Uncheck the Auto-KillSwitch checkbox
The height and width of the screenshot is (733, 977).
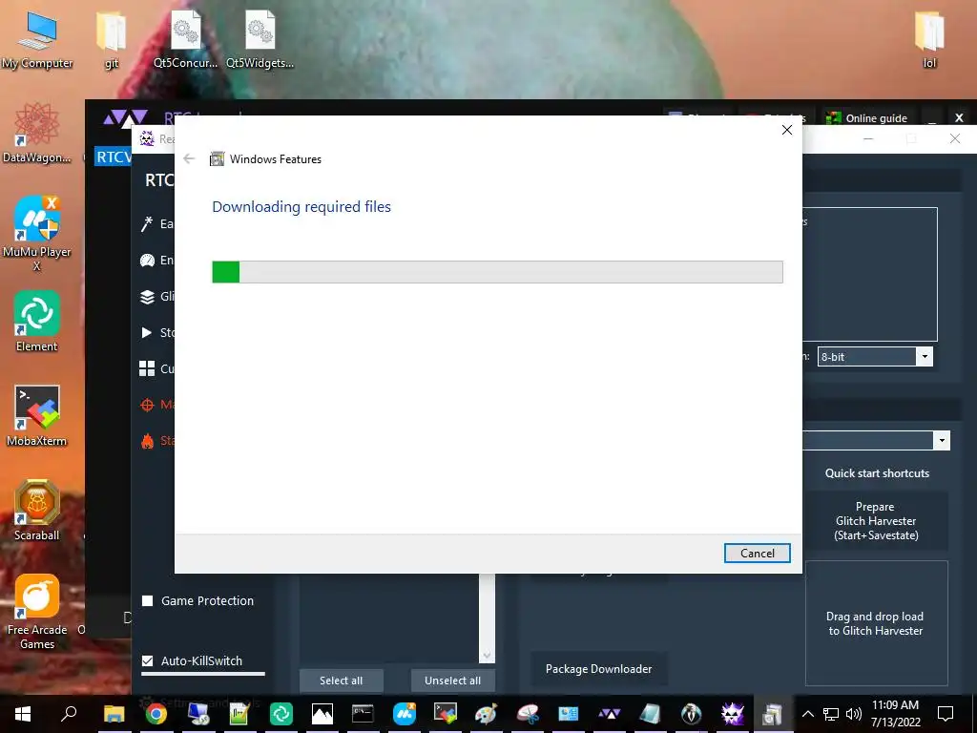(x=148, y=660)
